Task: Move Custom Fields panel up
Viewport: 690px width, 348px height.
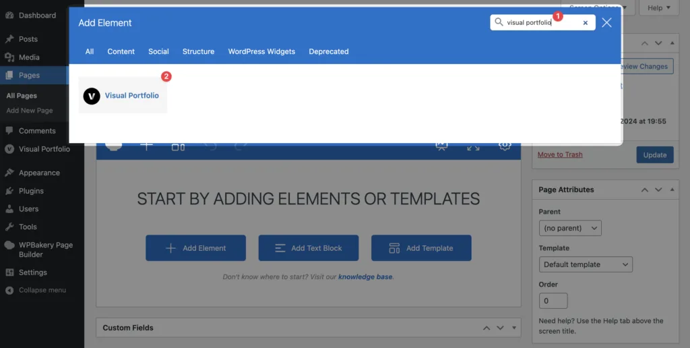Action: 487,328
